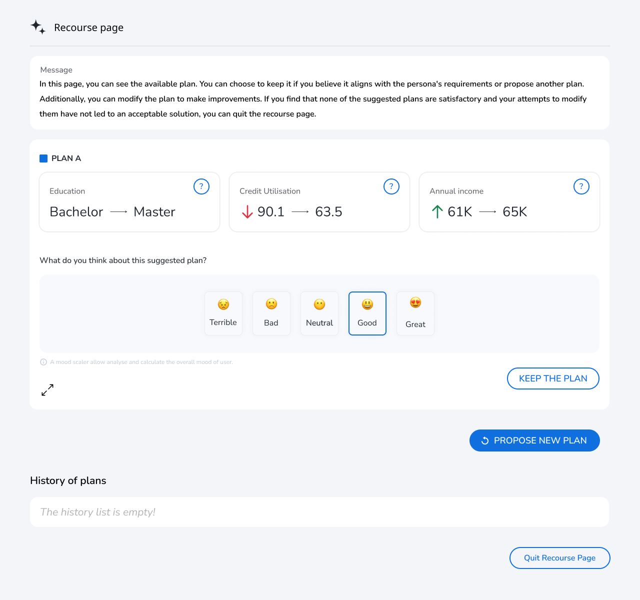
Task: Click the Education Bachelor to Master card
Action: pyautogui.click(x=129, y=202)
